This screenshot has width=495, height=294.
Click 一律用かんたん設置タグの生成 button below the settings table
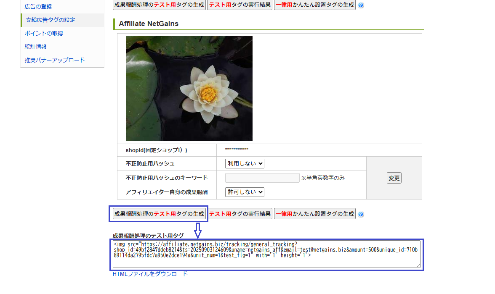point(315,214)
